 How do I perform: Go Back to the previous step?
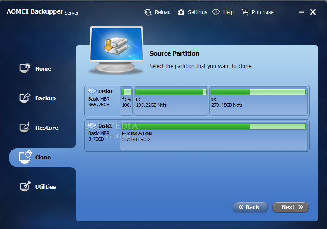tap(250, 207)
